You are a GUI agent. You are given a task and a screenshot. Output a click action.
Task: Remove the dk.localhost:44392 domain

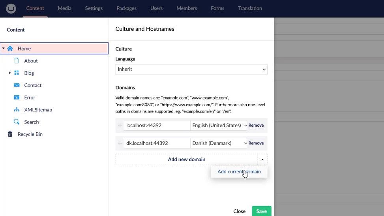256,143
